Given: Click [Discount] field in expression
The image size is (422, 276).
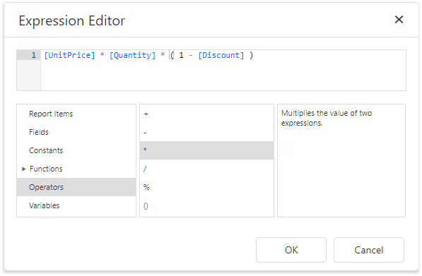Looking at the screenshot, I should click(221, 55).
